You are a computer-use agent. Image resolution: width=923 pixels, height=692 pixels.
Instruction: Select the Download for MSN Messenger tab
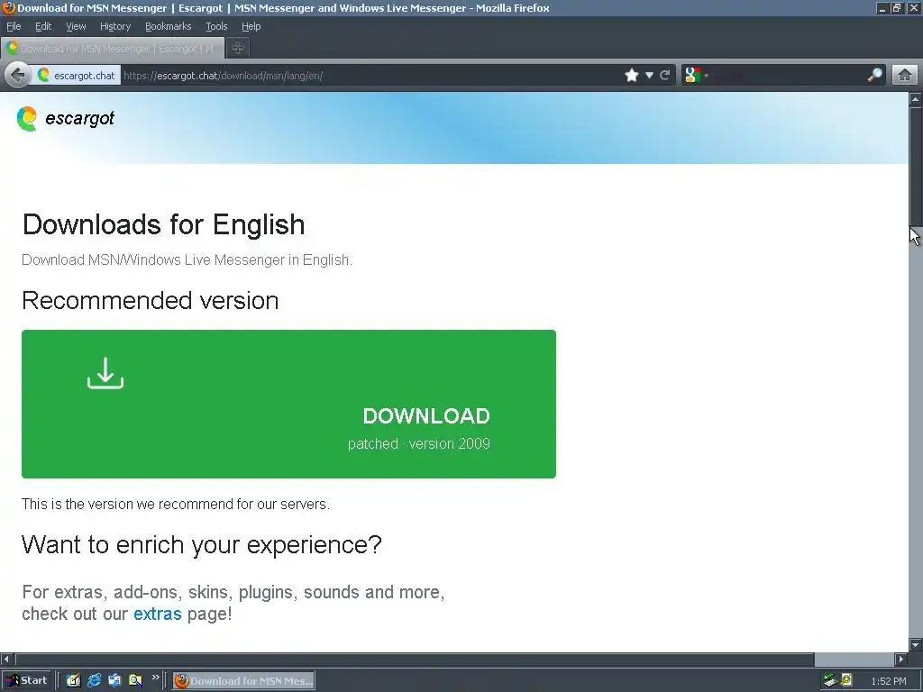point(113,49)
